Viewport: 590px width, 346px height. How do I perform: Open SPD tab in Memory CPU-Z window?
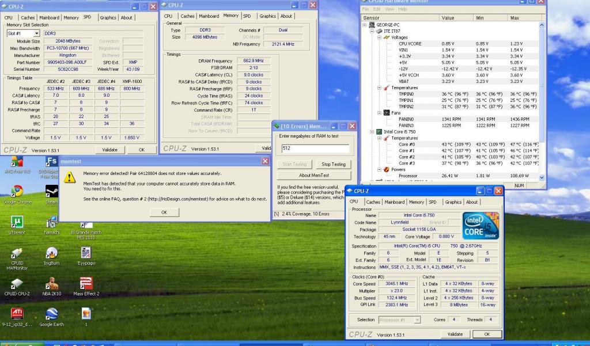(247, 16)
